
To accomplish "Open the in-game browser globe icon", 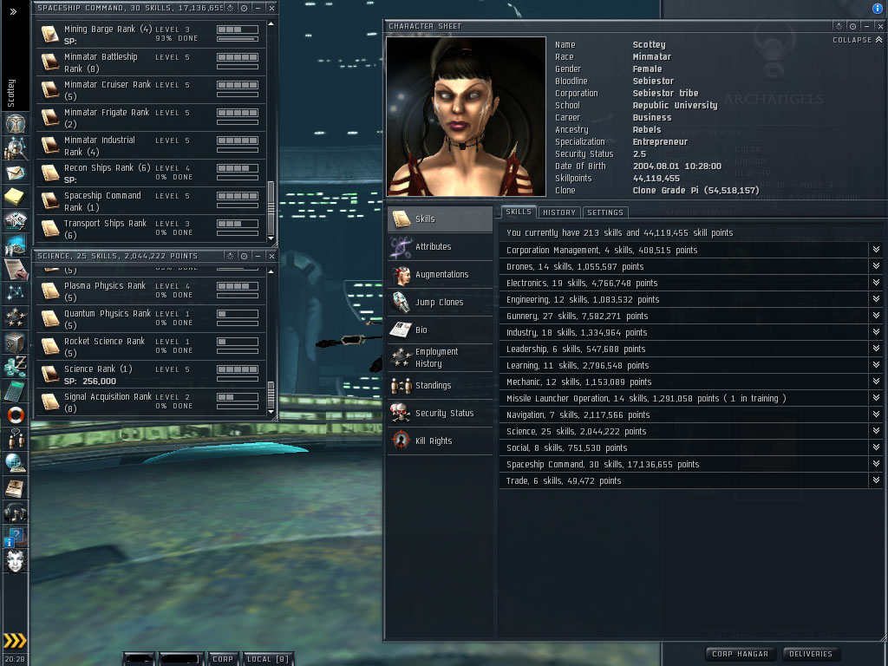I will coord(16,463).
